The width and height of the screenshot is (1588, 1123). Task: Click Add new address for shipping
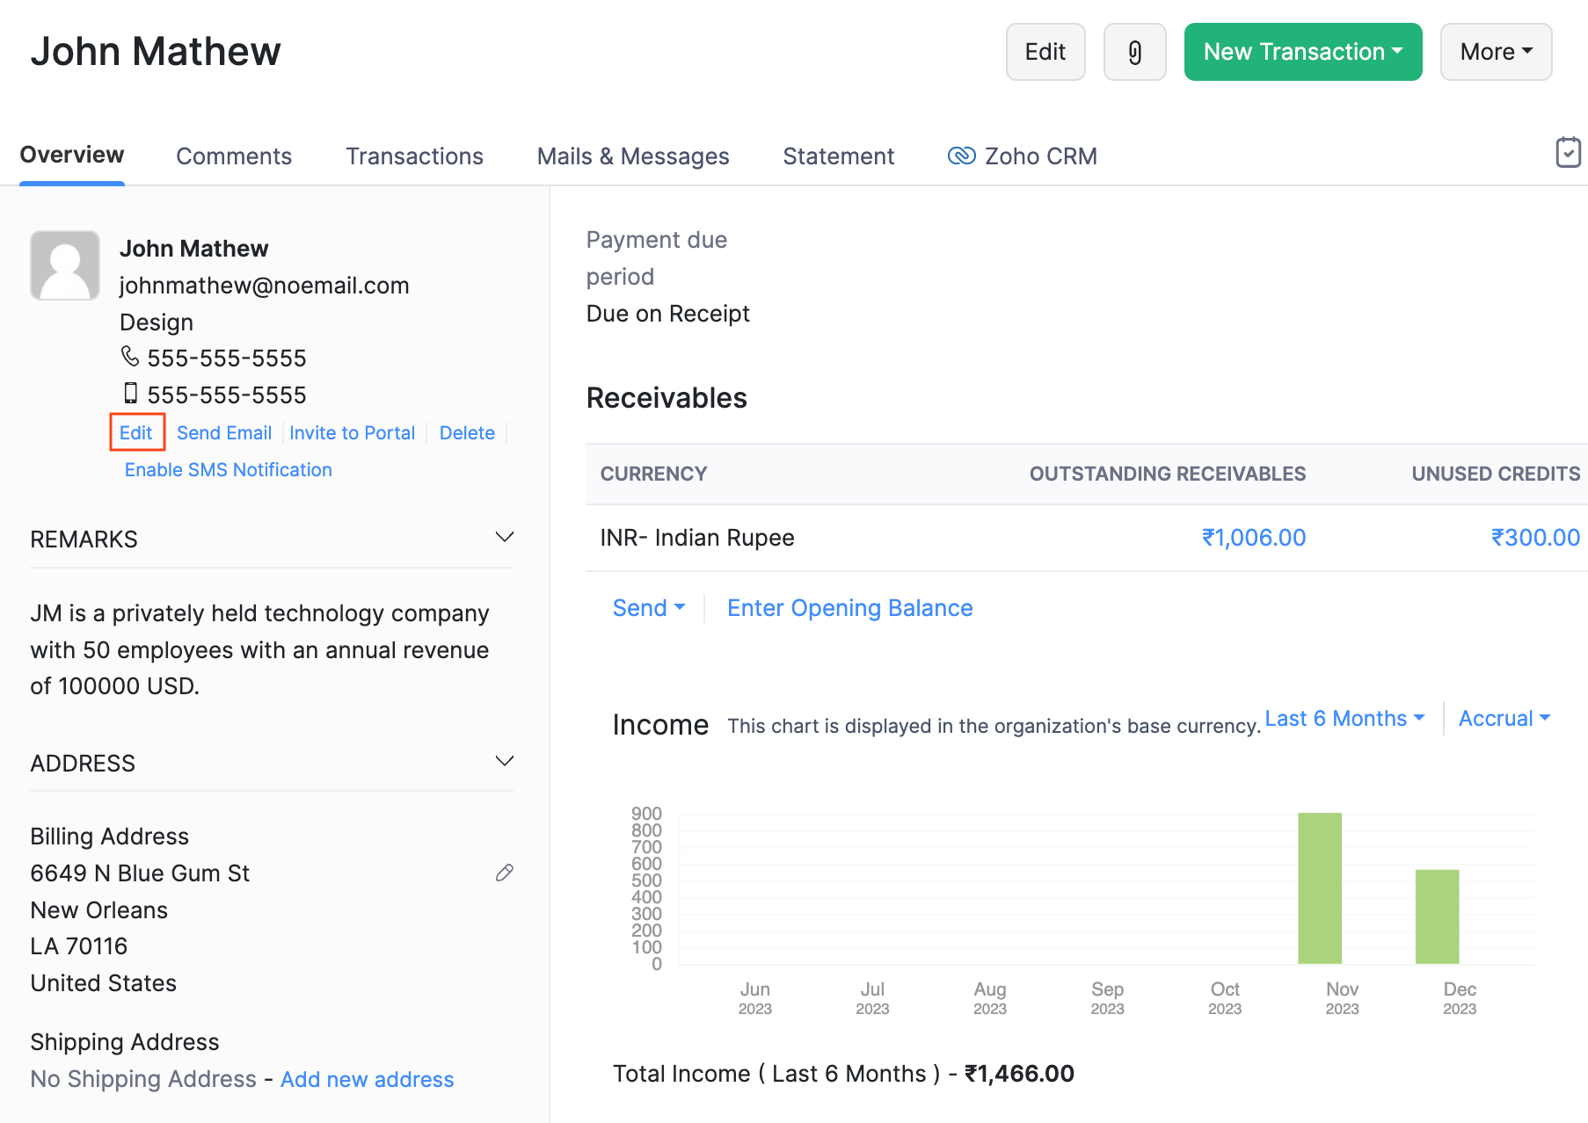367,1079
